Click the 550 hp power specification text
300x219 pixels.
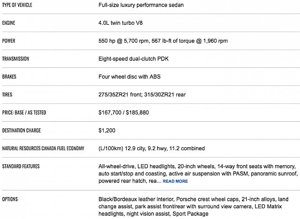pyautogui.click(x=163, y=41)
